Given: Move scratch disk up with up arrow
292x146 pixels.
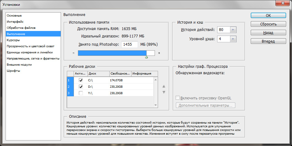Looking at the screenshot, I should [x=164, y=86].
